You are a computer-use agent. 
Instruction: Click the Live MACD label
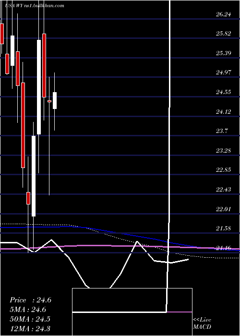pyautogui.click(x=202, y=324)
